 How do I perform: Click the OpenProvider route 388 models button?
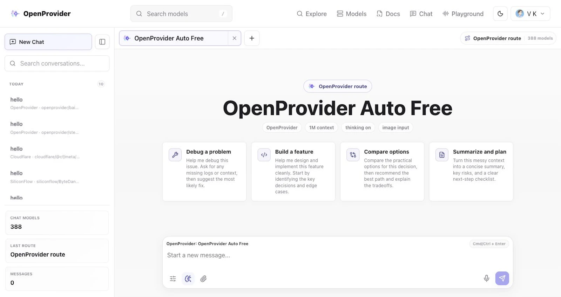coord(508,38)
